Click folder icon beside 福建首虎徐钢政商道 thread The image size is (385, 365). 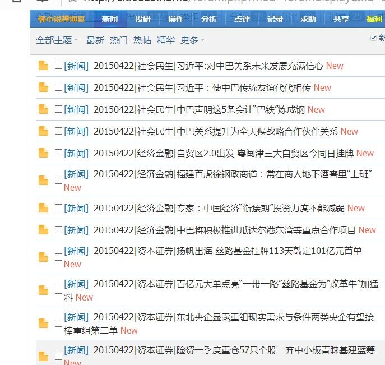[x=43, y=181]
